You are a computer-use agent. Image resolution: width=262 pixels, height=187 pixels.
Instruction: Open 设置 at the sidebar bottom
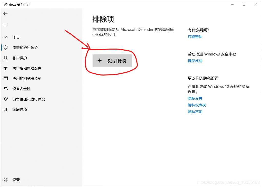(x=41, y=180)
